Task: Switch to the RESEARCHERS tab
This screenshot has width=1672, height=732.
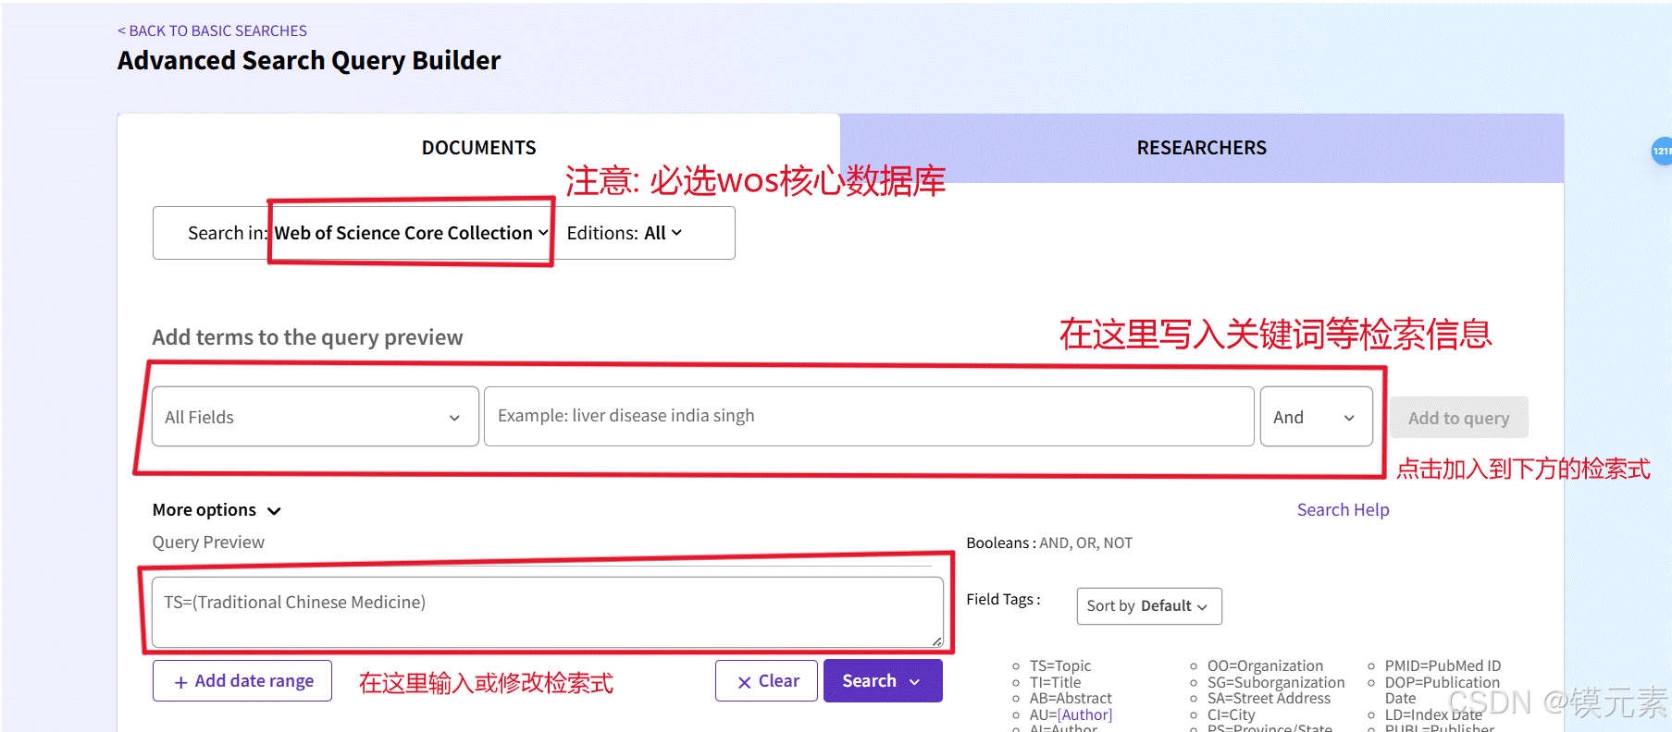Action: (x=1201, y=148)
